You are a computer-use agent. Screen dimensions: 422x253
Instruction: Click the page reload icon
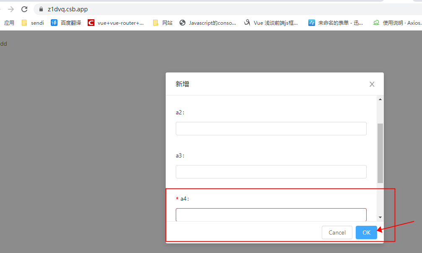pos(24,9)
